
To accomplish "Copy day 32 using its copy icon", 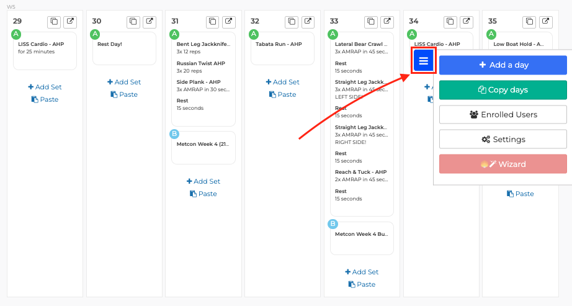I will [x=292, y=22].
